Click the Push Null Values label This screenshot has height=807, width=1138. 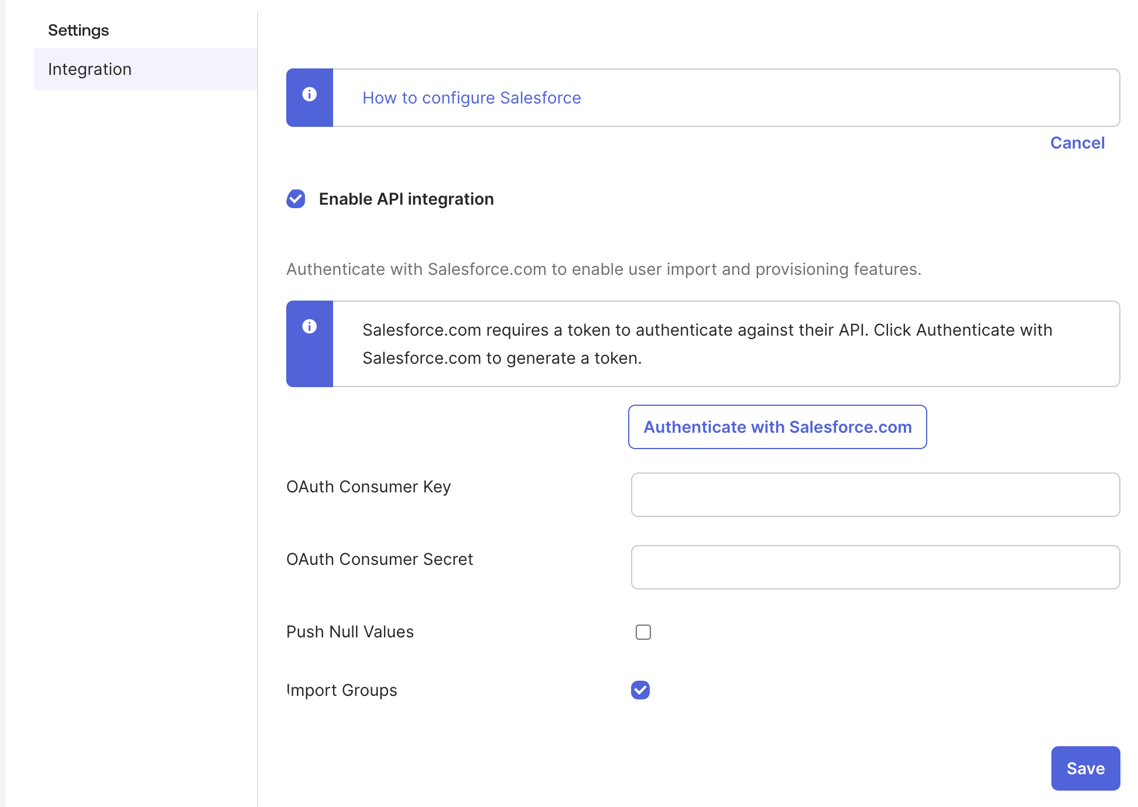[350, 632]
